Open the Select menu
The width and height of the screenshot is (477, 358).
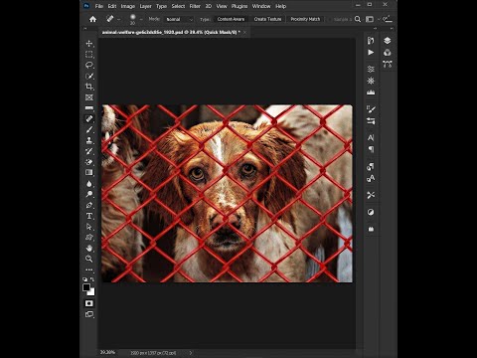(178, 6)
